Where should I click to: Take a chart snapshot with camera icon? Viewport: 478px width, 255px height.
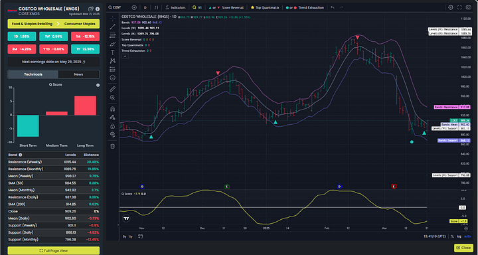click(468, 7)
